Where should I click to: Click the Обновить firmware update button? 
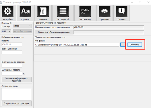135,45
